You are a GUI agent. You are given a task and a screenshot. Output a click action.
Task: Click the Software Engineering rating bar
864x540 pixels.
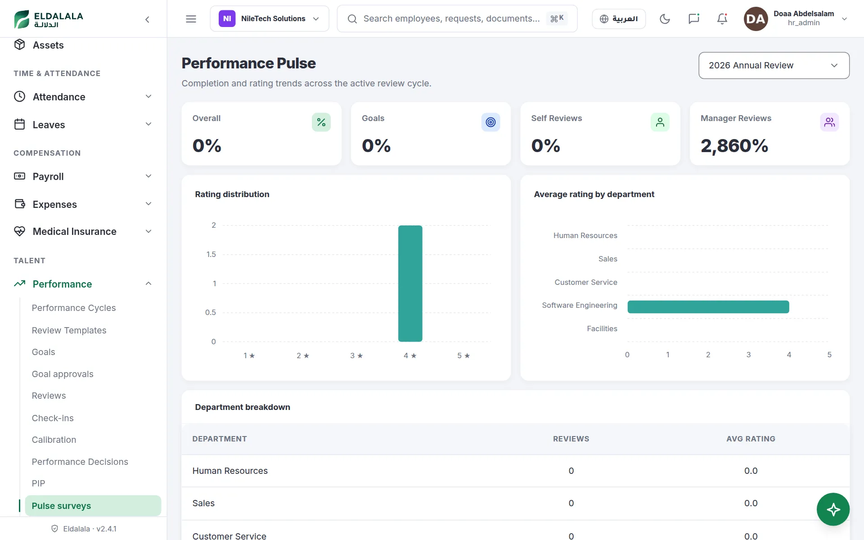pos(708,307)
